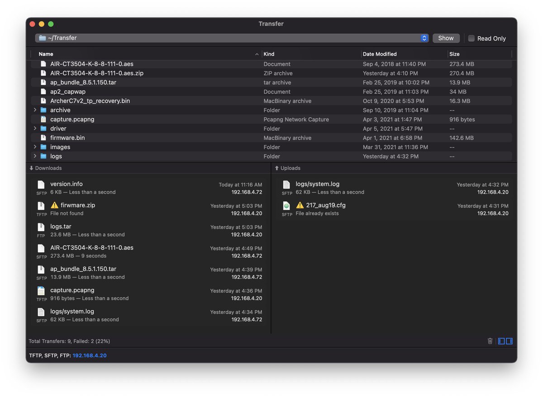Select the 217_aug19.cfg failed upload name

coord(326,205)
